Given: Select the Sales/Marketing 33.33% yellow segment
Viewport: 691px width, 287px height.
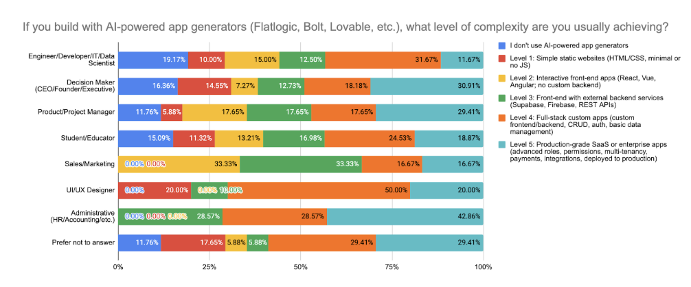Looking at the screenshot, I should point(179,164).
